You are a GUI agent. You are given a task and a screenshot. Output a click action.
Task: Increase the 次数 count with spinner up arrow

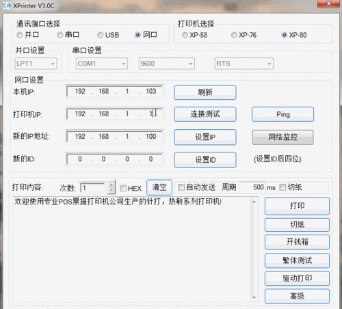(x=111, y=184)
